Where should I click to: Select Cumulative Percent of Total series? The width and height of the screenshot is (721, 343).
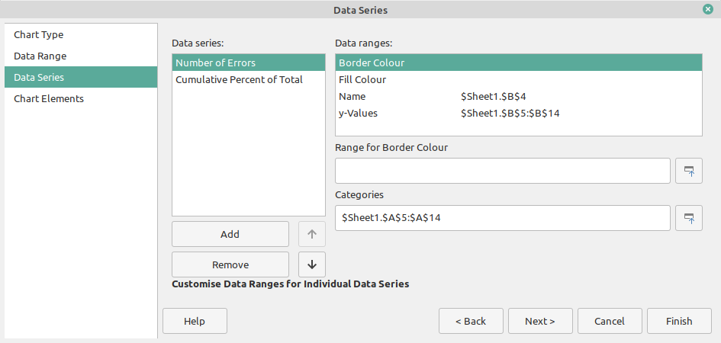tap(239, 79)
